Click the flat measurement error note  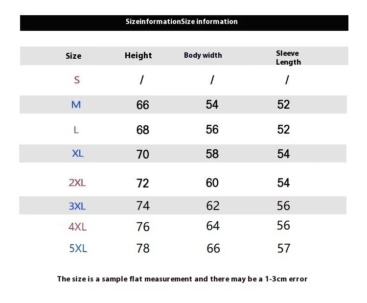(x=182, y=279)
